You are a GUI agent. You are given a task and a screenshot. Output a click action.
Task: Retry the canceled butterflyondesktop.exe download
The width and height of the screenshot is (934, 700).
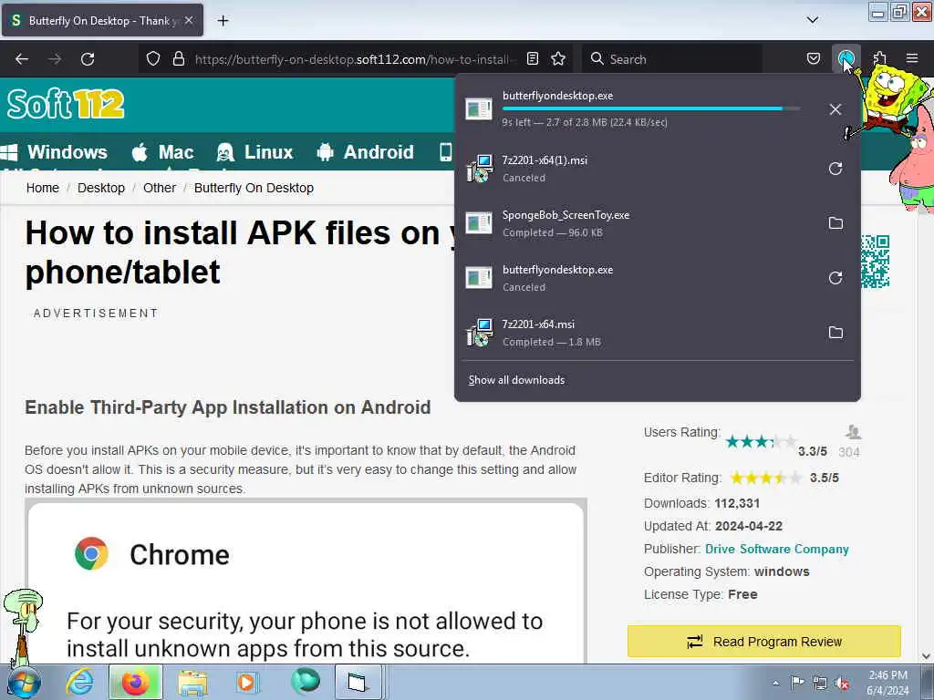tap(835, 278)
